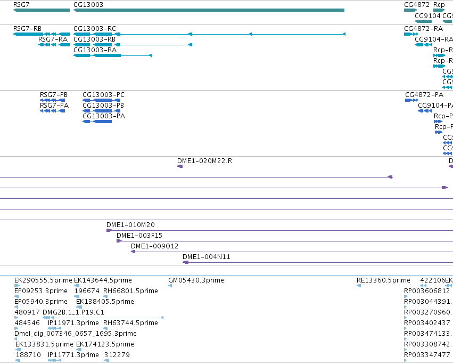Click the DMG2B.1_1.P19.C1 label

[x=73, y=313]
